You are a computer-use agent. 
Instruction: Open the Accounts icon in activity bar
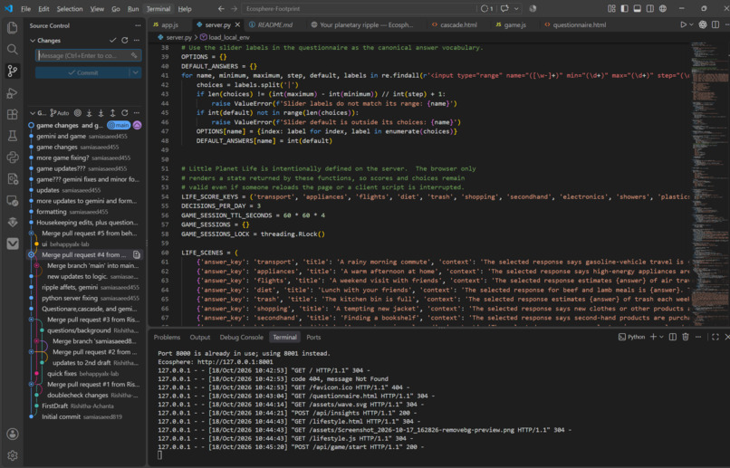click(x=13, y=434)
